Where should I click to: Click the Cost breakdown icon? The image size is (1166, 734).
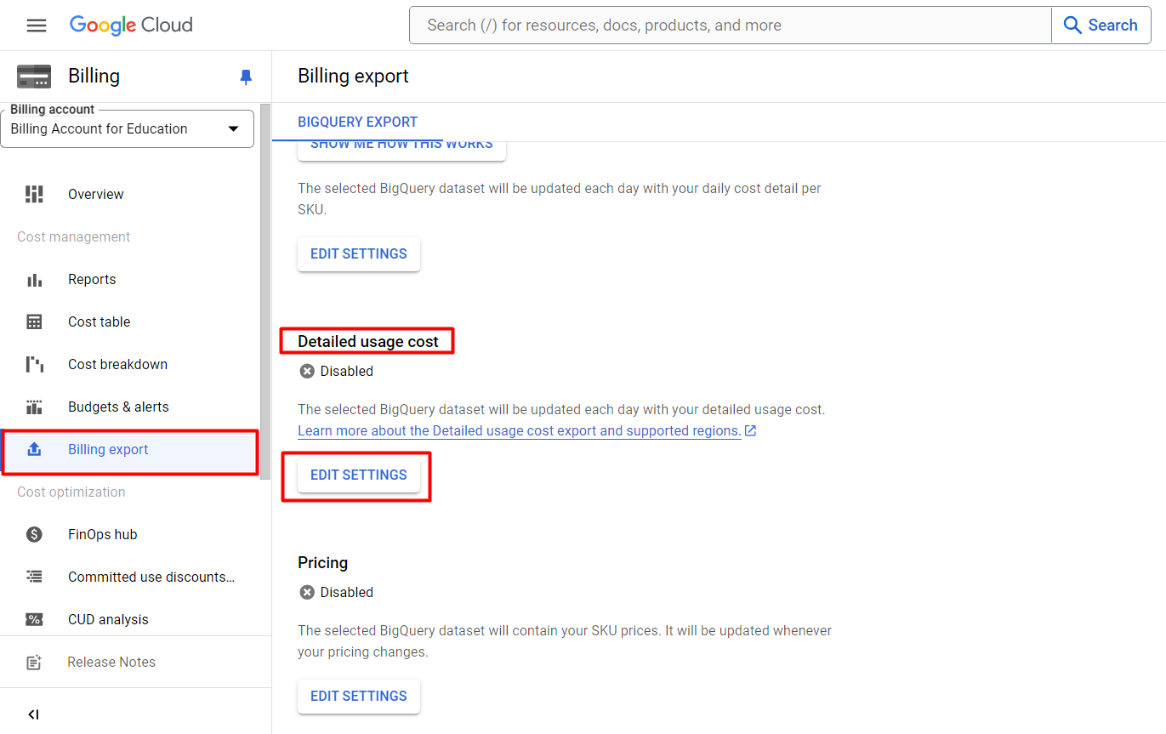(x=34, y=364)
